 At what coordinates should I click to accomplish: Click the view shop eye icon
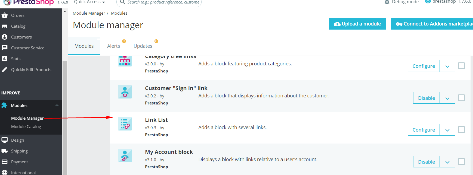(x=428, y=2)
